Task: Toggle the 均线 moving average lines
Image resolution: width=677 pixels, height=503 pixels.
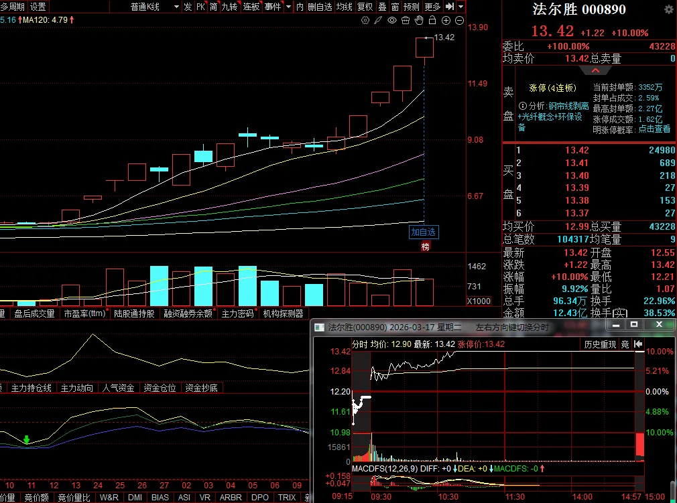Action: [x=344, y=7]
